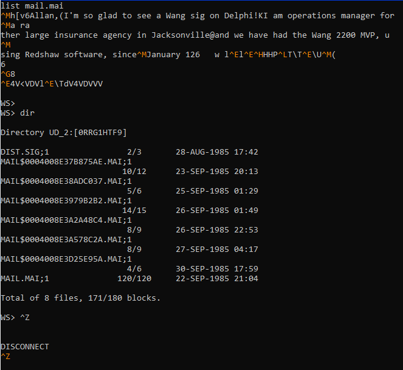This screenshot has height=370, width=403.
Task: Select the MAIL$0004008E38ADC037.MAI;1 file name
Action: click(66, 181)
